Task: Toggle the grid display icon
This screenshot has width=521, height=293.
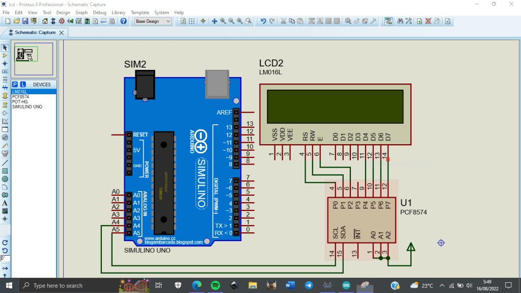Action: pyautogui.click(x=191, y=21)
